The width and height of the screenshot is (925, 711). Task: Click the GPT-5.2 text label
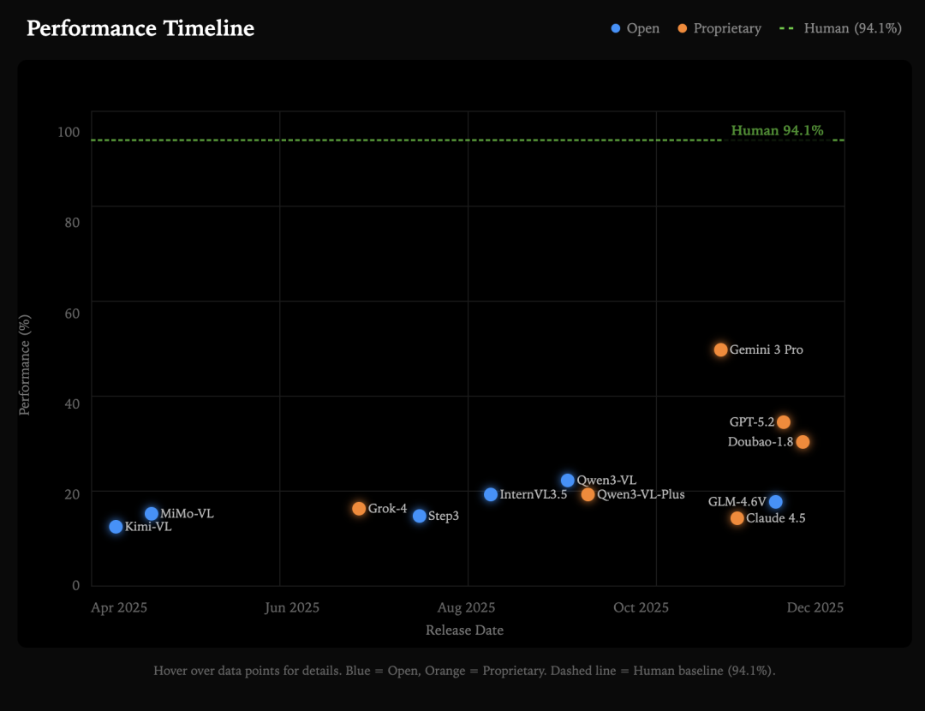coord(752,421)
